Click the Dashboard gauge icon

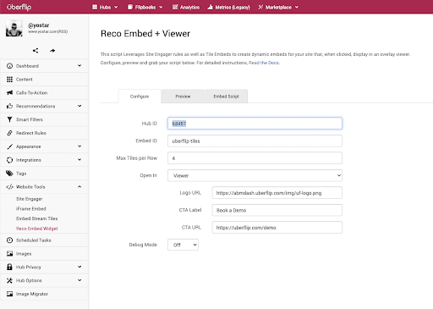click(x=9, y=66)
